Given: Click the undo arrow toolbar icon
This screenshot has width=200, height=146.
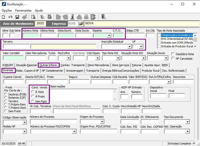Looking at the screenshot, I should pyautogui.click(x=10, y=17).
